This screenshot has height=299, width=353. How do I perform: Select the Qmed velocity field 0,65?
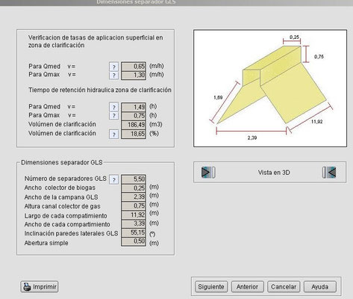(x=134, y=67)
